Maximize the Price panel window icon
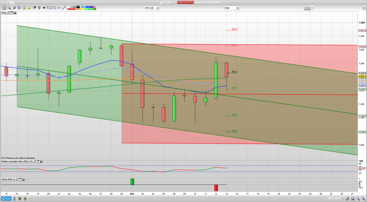 coord(12,13)
